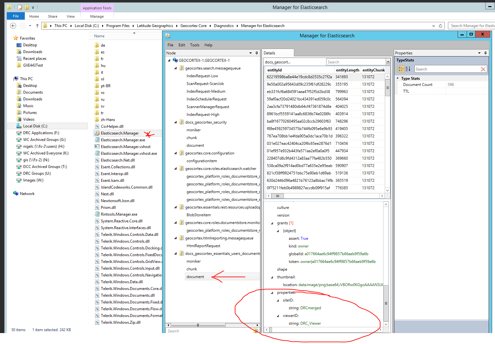Open Network in Explorer navigation pane
495x344 pixels.
[27, 194]
